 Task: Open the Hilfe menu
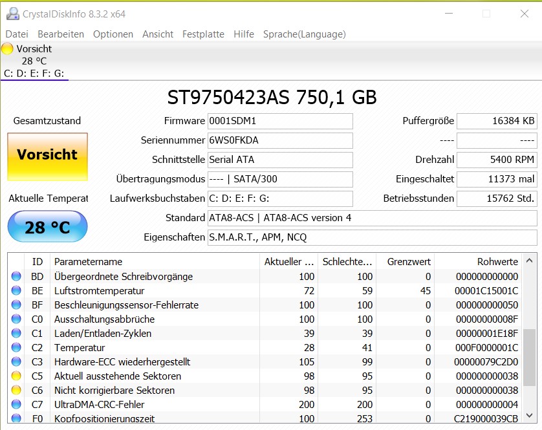tap(244, 34)
